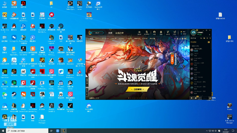Image resolution: width=237 pixels, height=133 pixels.
Task: Open the Tencent QQ penguin desktop icon
Action: 14,27
